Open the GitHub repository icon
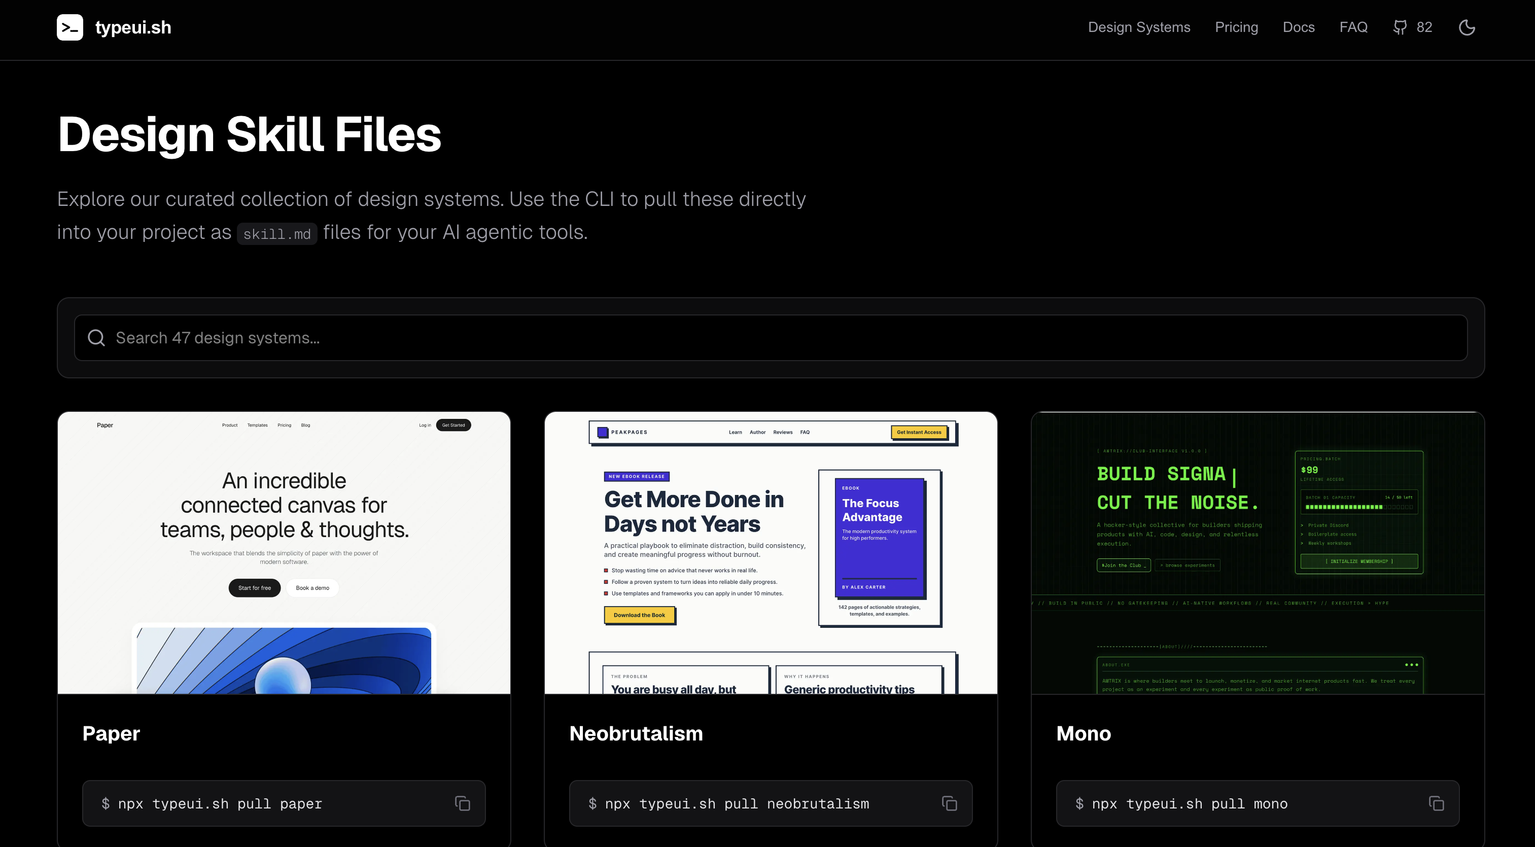The width and height of the screenshot is (1535, 847). coord(1400,27)
